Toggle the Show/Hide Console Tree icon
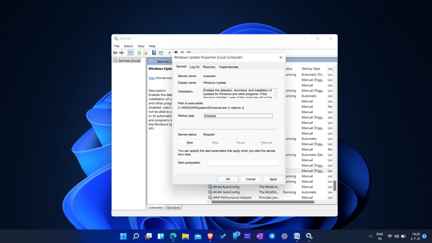 pyautogui.click(x=131, y=53)
